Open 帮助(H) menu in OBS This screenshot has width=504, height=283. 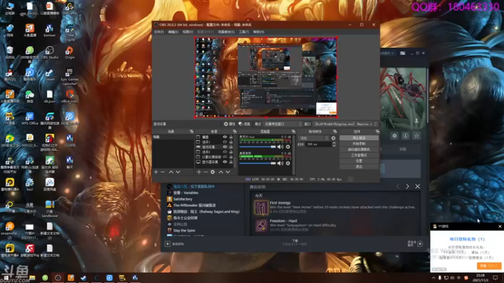click(x=258, y=32)
